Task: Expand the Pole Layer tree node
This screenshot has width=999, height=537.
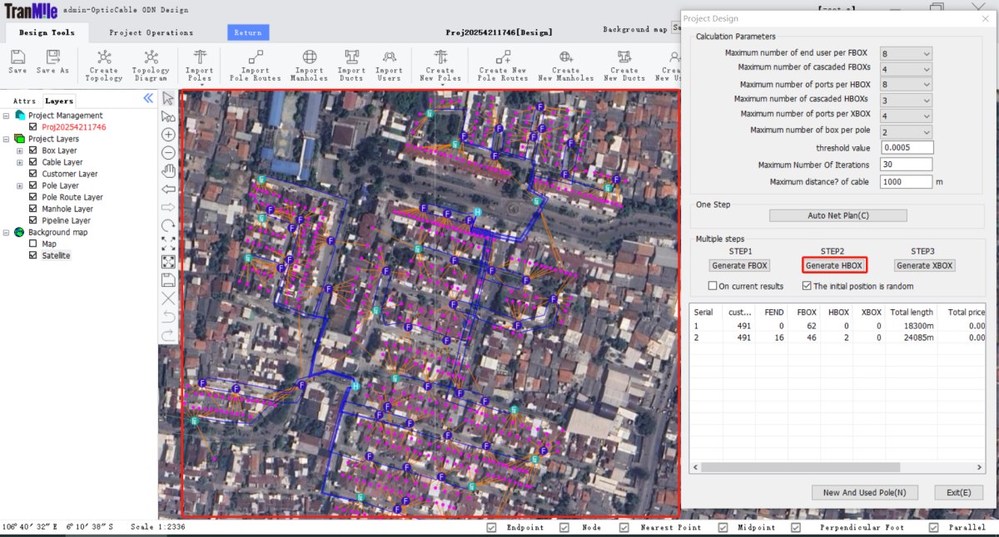Action: point(20,185)
